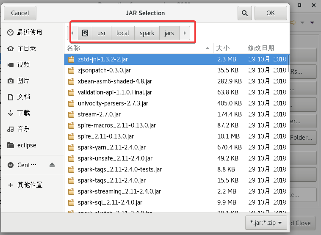
Task: Sort by Modified date (修改日期) column
Action: (267, 48)
